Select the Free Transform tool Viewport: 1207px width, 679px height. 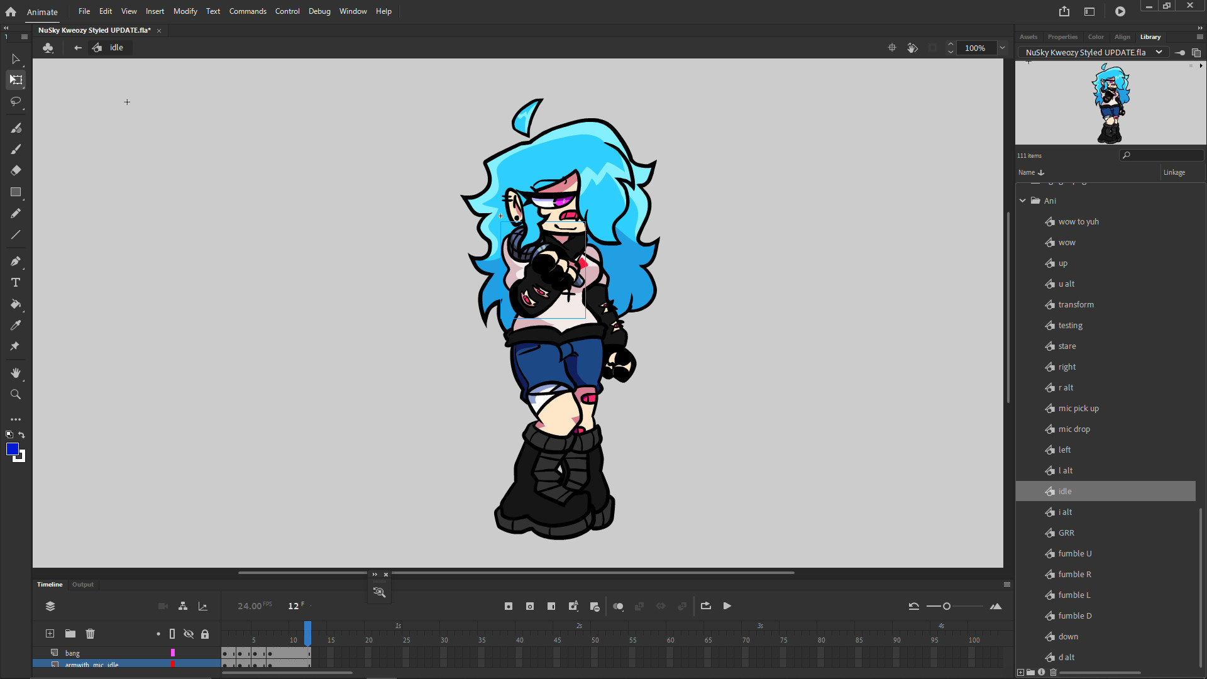[16, 80]
